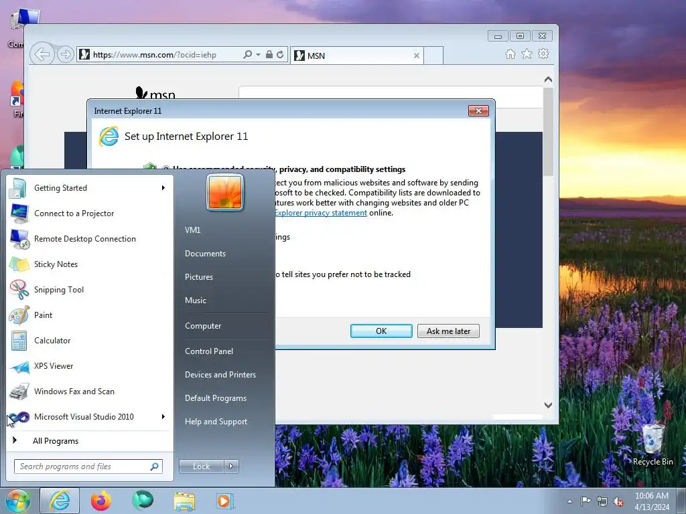The height and width of the screenshot is (514, 686).
Task: Click the Show desktop strip
Action: [681, 501]
